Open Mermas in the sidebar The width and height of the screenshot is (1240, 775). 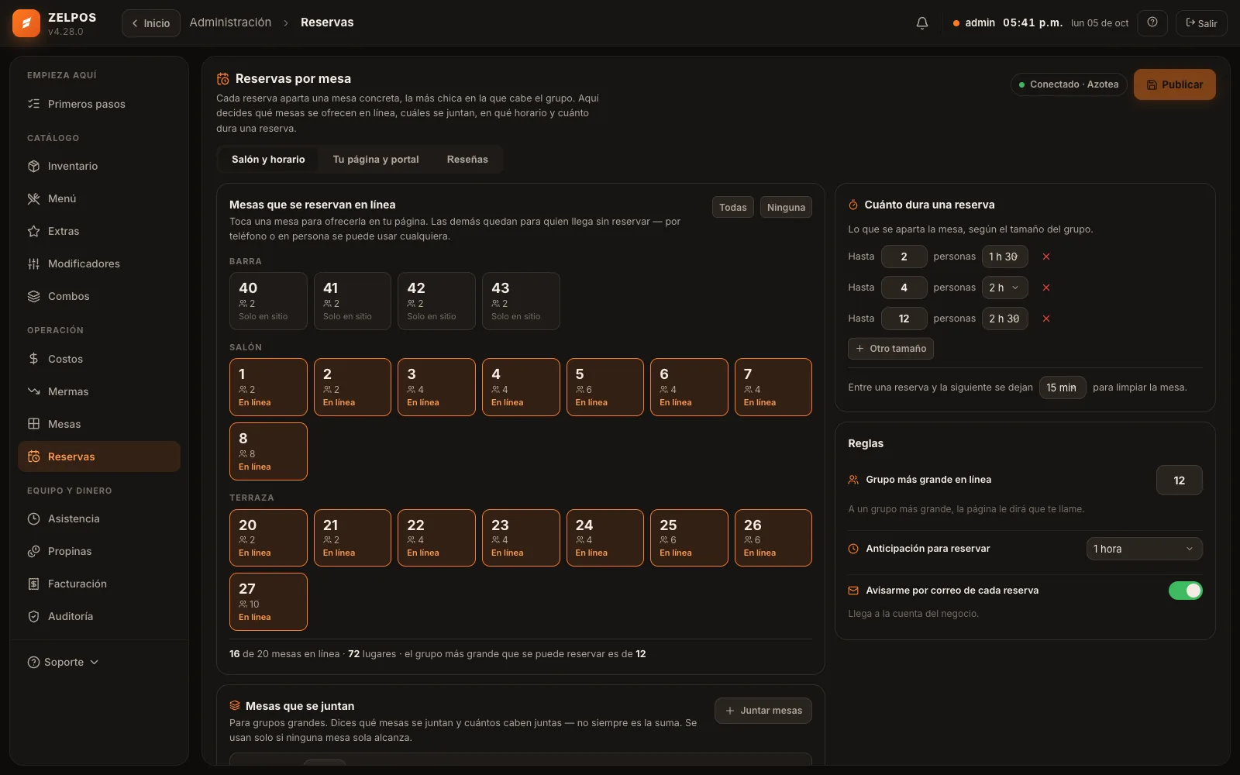click(x=99, y=391)
